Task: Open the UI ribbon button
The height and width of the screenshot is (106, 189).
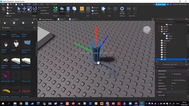Action: 74,9
